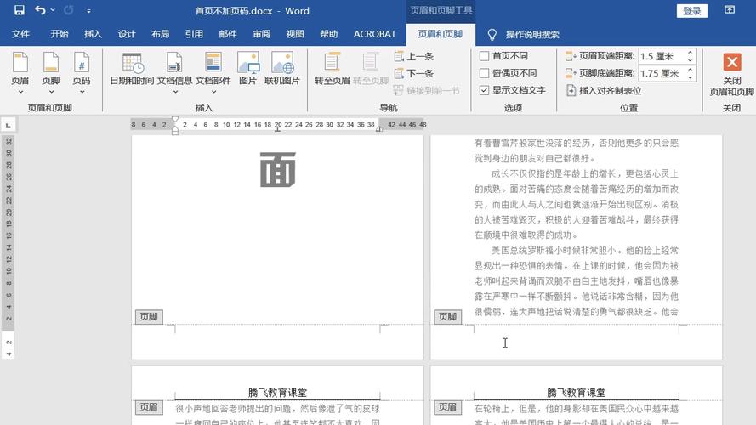Click the 页脚 tag on the first page

(x=149, y=316)
